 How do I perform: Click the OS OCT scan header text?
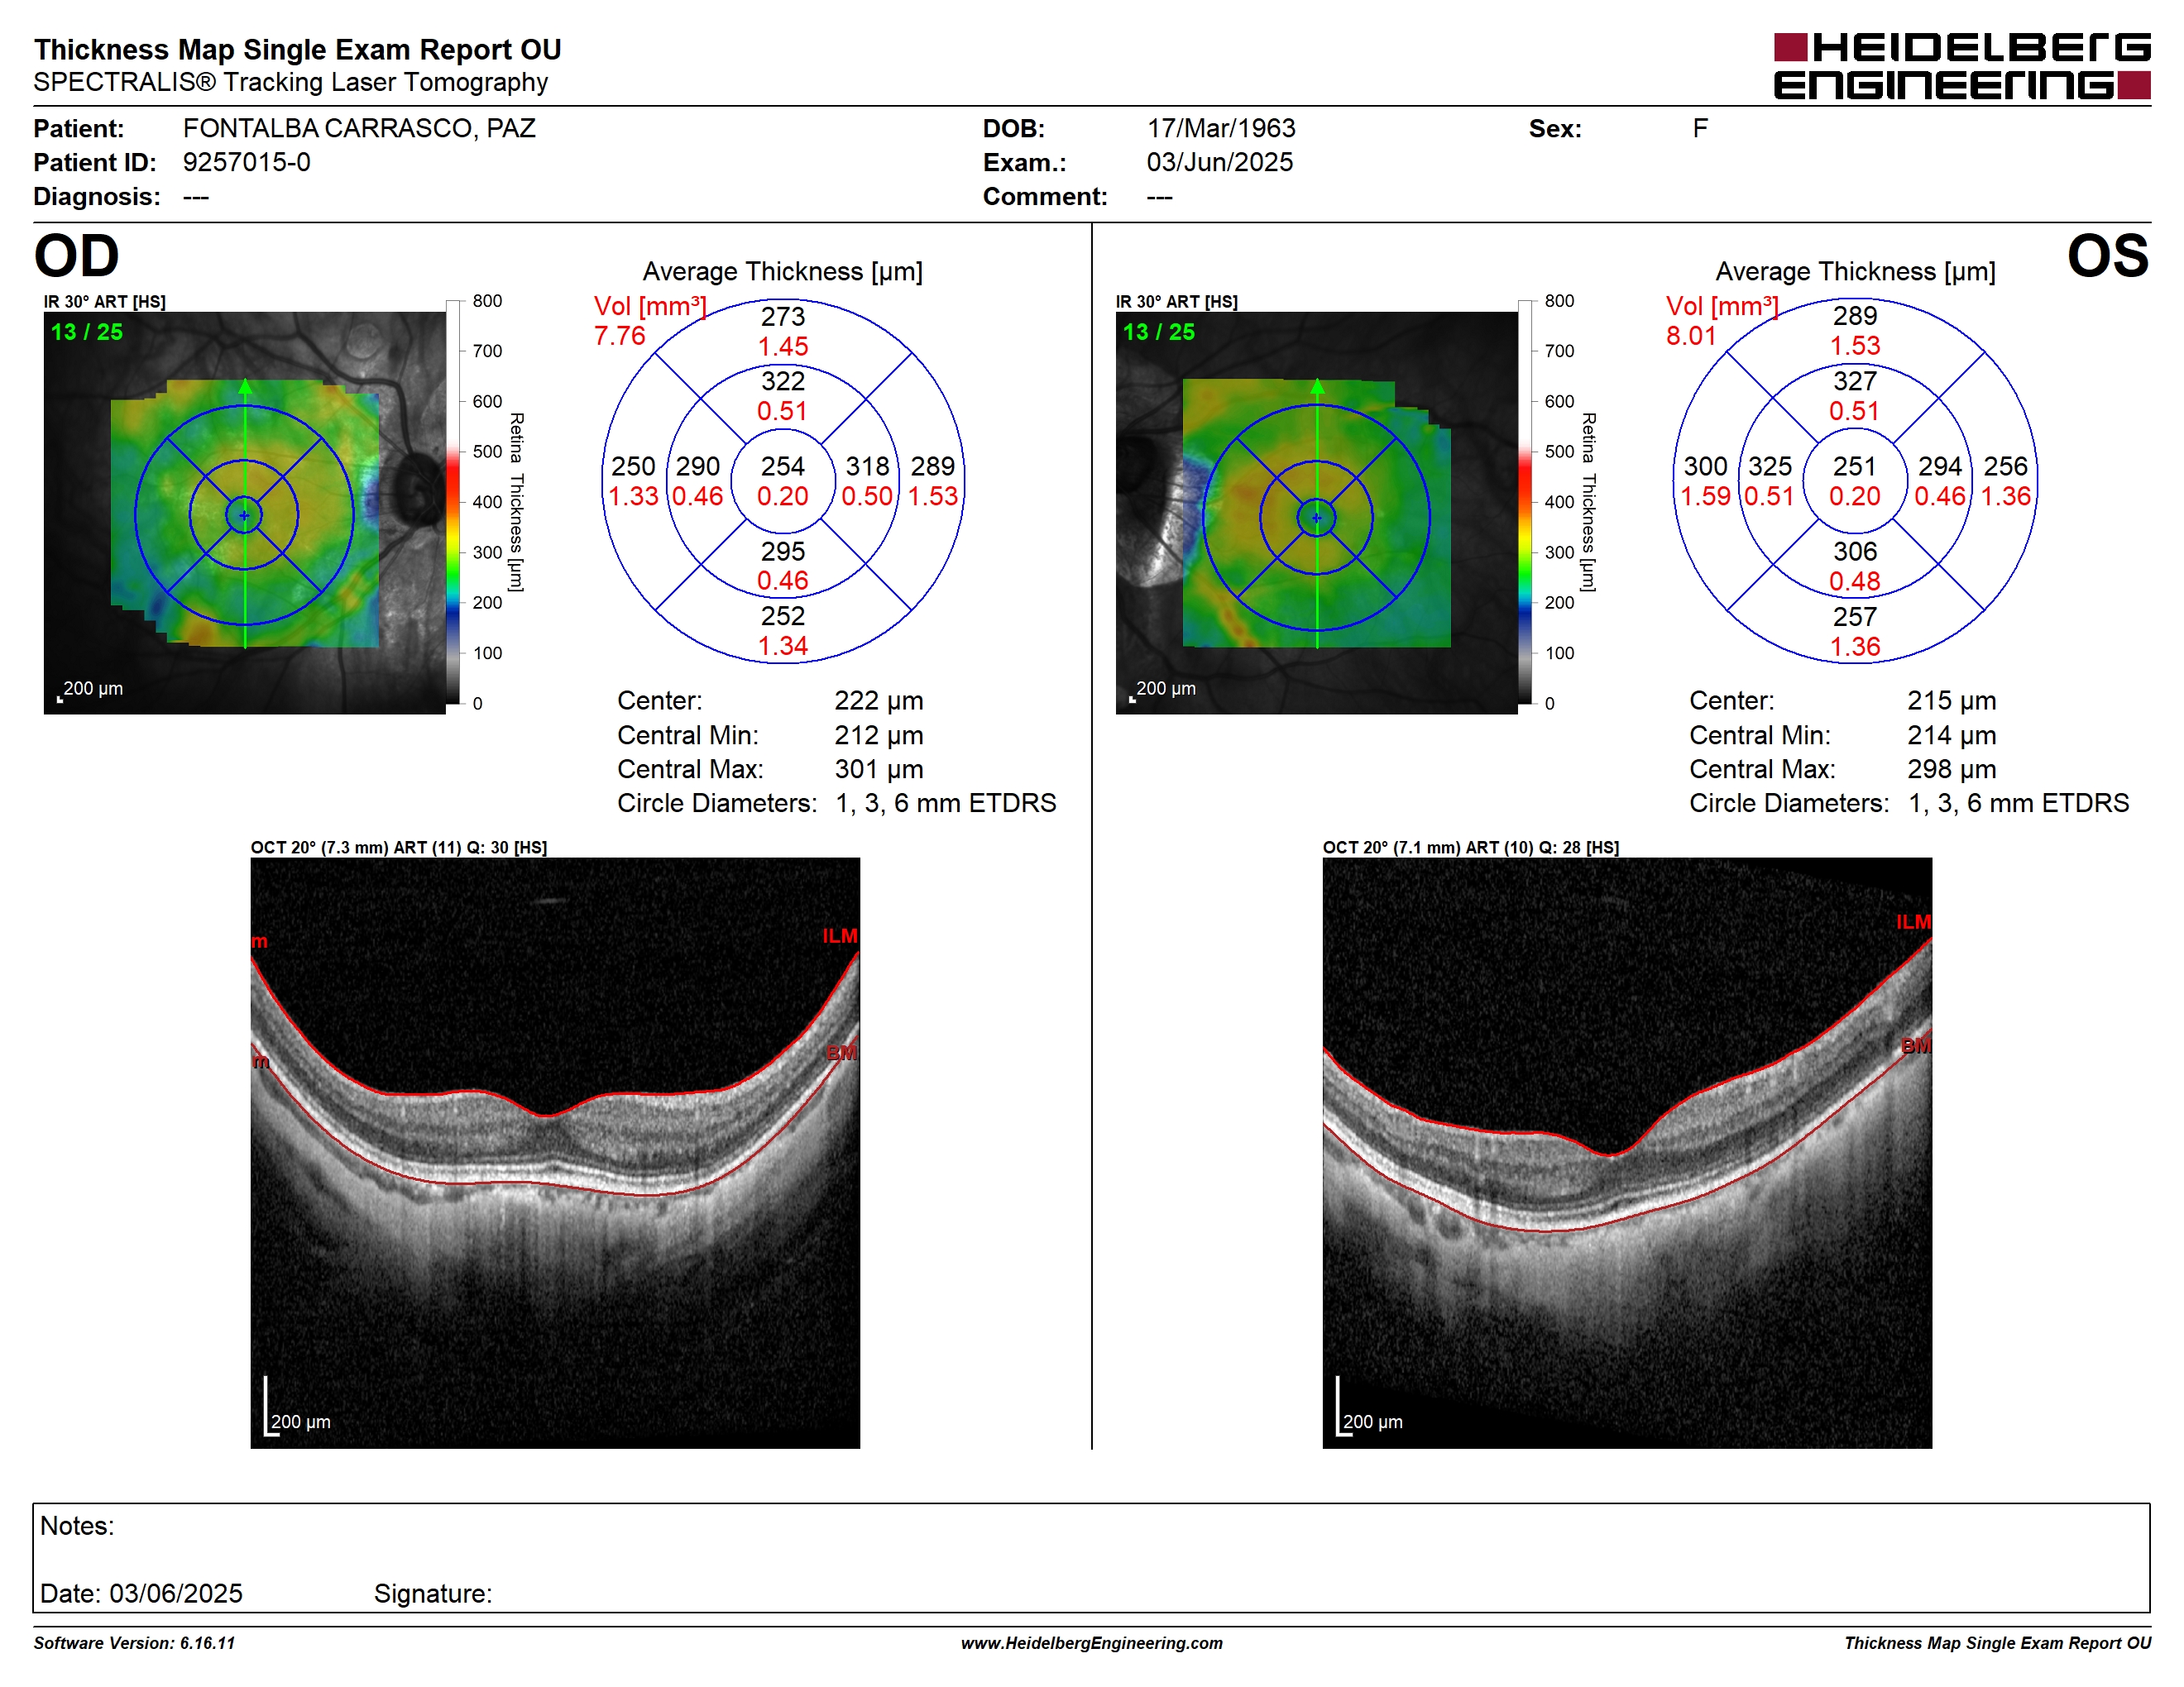[1470, 848]
